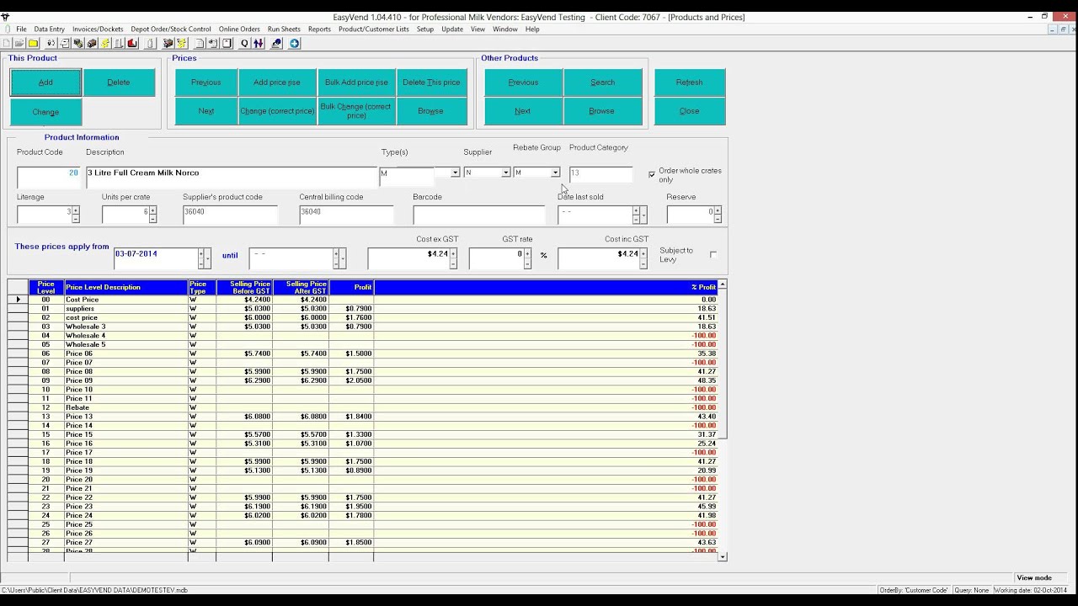Click the % Profit column header

pos(546,288)
